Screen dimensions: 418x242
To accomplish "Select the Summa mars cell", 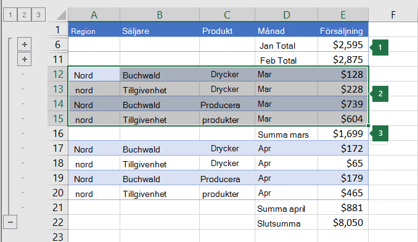I will [286, 133].
